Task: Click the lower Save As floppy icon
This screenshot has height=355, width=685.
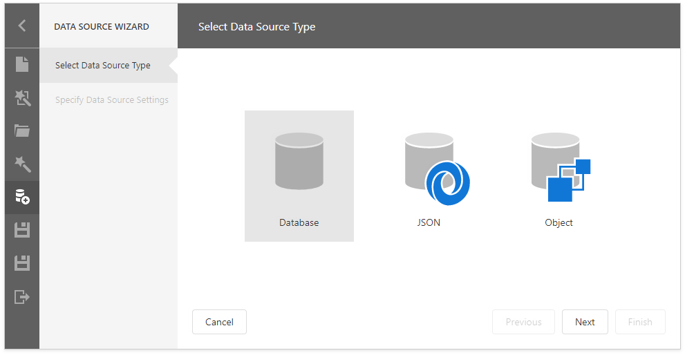Action: point(22,263)
